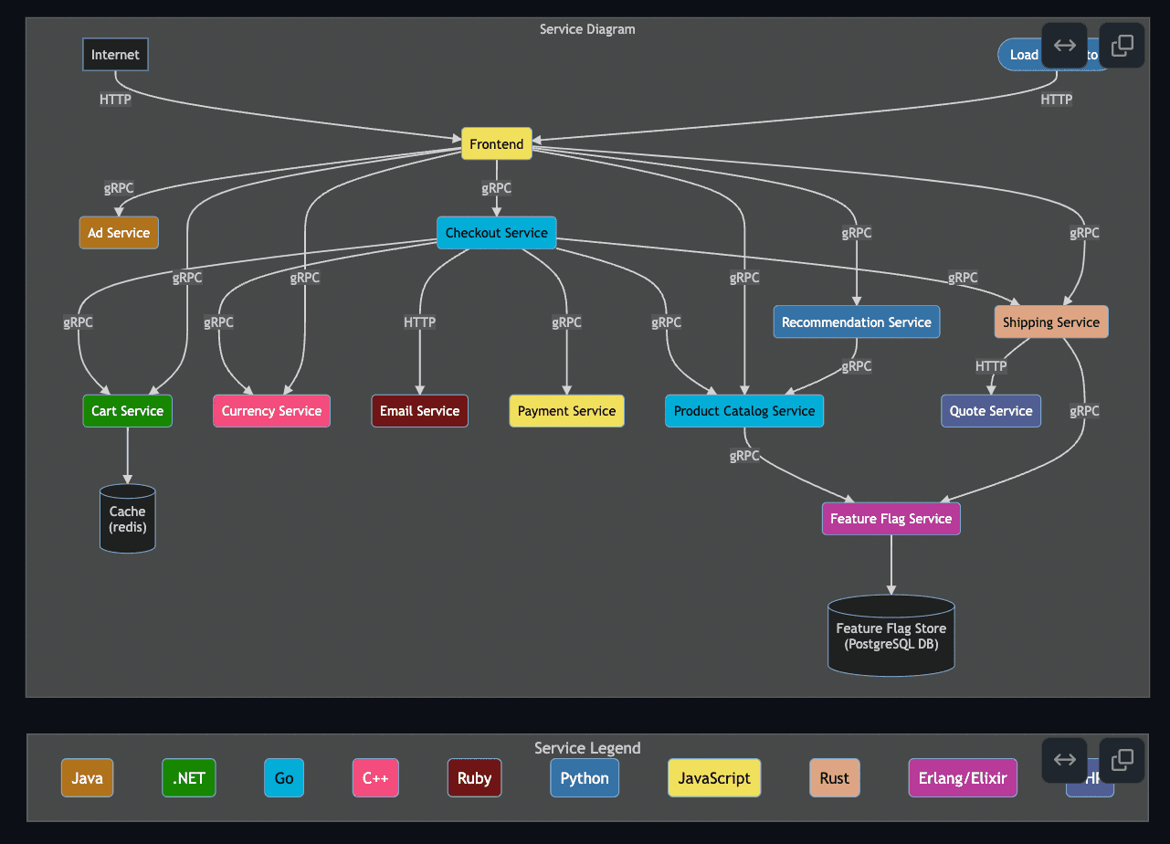Click the Email Service node
This screenshot has width=1170, height=844.
(x=419, y=411)
